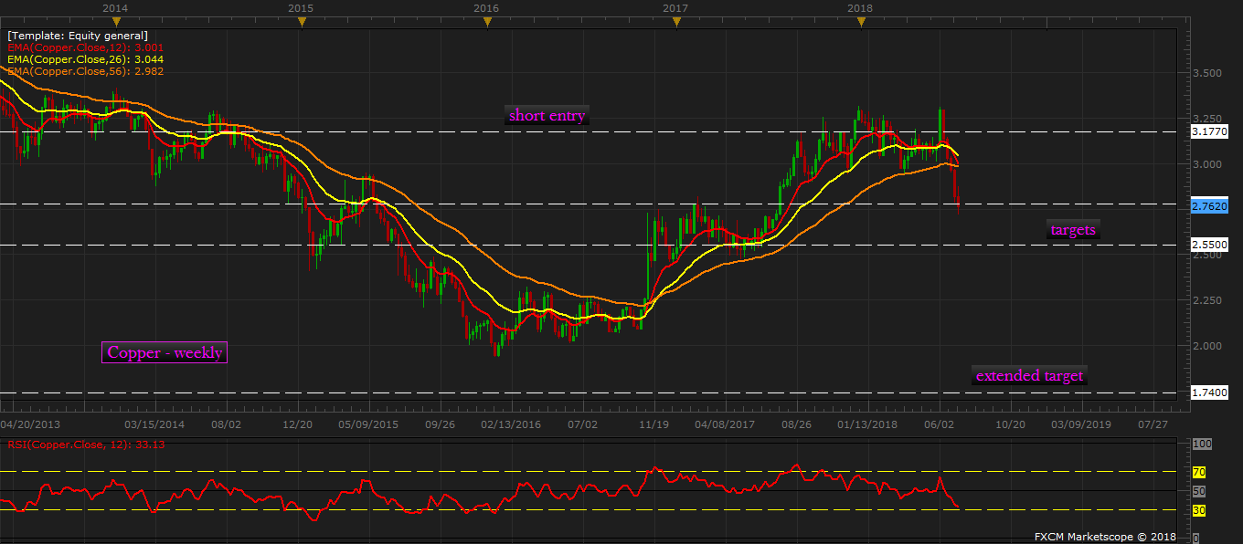The height and width of the screenshot is (544, 1243).
Task: Click the 2015 year triangle marker
Action: click(301, 22)
